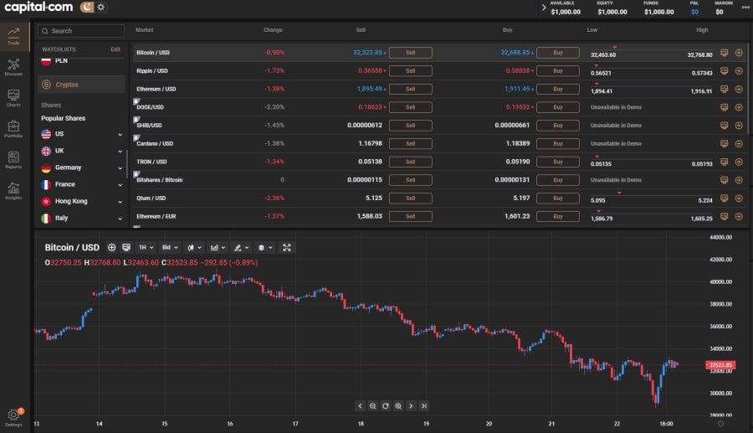The height and width of the screenshot is (433, 753).
Task: Select the Cryptos watchlist
Action: pyautogui.click(x=81, y=85)
